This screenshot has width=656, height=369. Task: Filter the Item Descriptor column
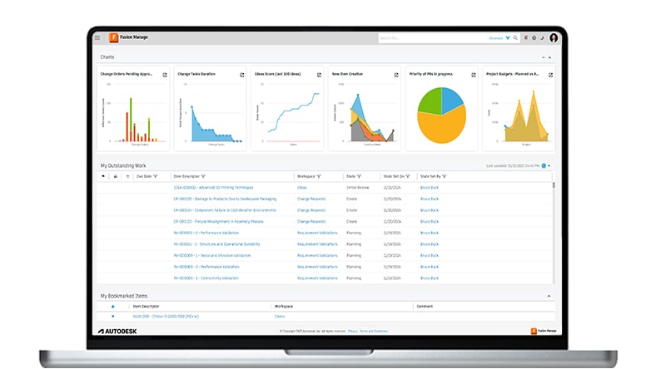tap(203, 176)
